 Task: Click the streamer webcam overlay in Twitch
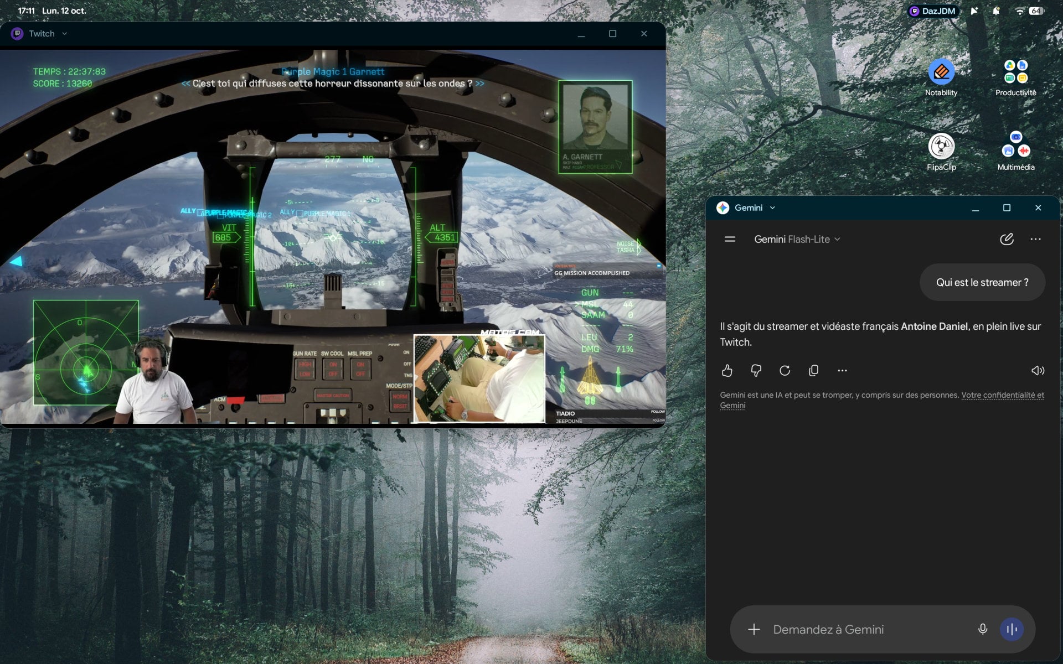tap(153, 382)
